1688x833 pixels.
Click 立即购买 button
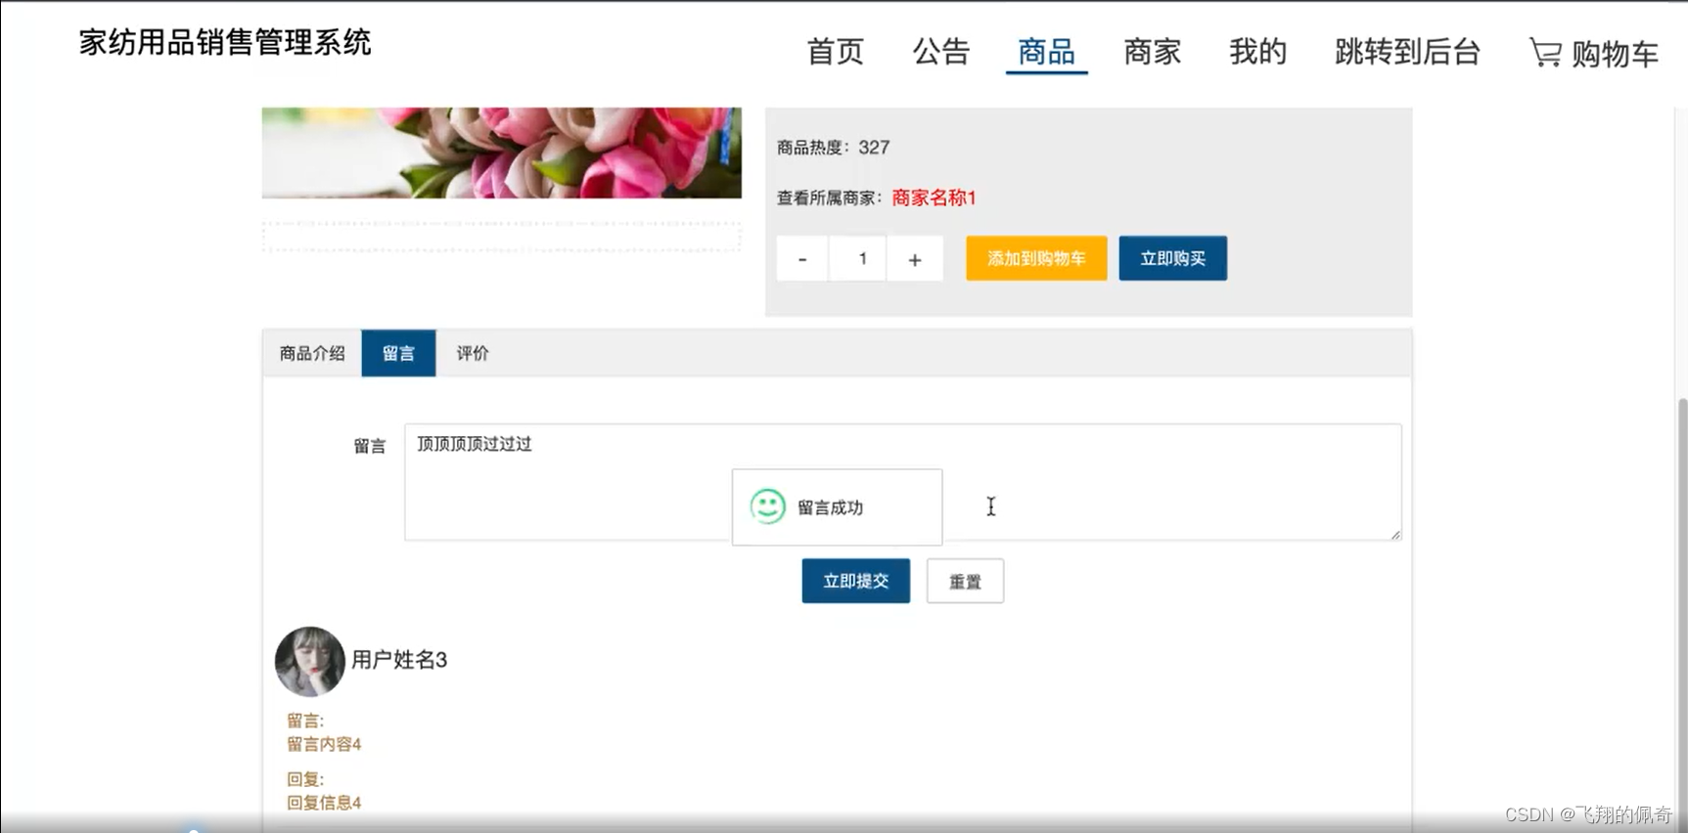click(1172, 258)
